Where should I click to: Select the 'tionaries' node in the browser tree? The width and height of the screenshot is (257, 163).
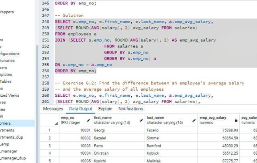[x=7, y=60]
